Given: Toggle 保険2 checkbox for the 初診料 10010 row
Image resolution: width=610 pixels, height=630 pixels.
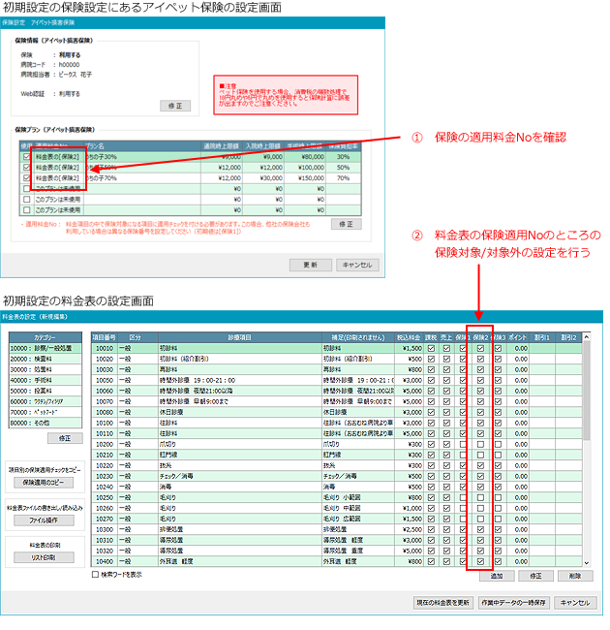Looking at the screenshot, I should (x=480, y=347).
